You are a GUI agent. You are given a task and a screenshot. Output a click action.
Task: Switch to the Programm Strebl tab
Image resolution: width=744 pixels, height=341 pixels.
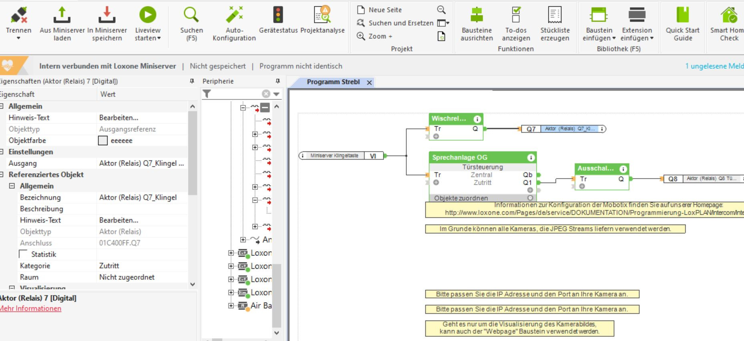tap(333, 82)
